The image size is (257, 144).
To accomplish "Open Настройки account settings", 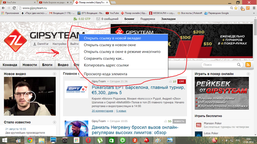I will pos(59,44).
